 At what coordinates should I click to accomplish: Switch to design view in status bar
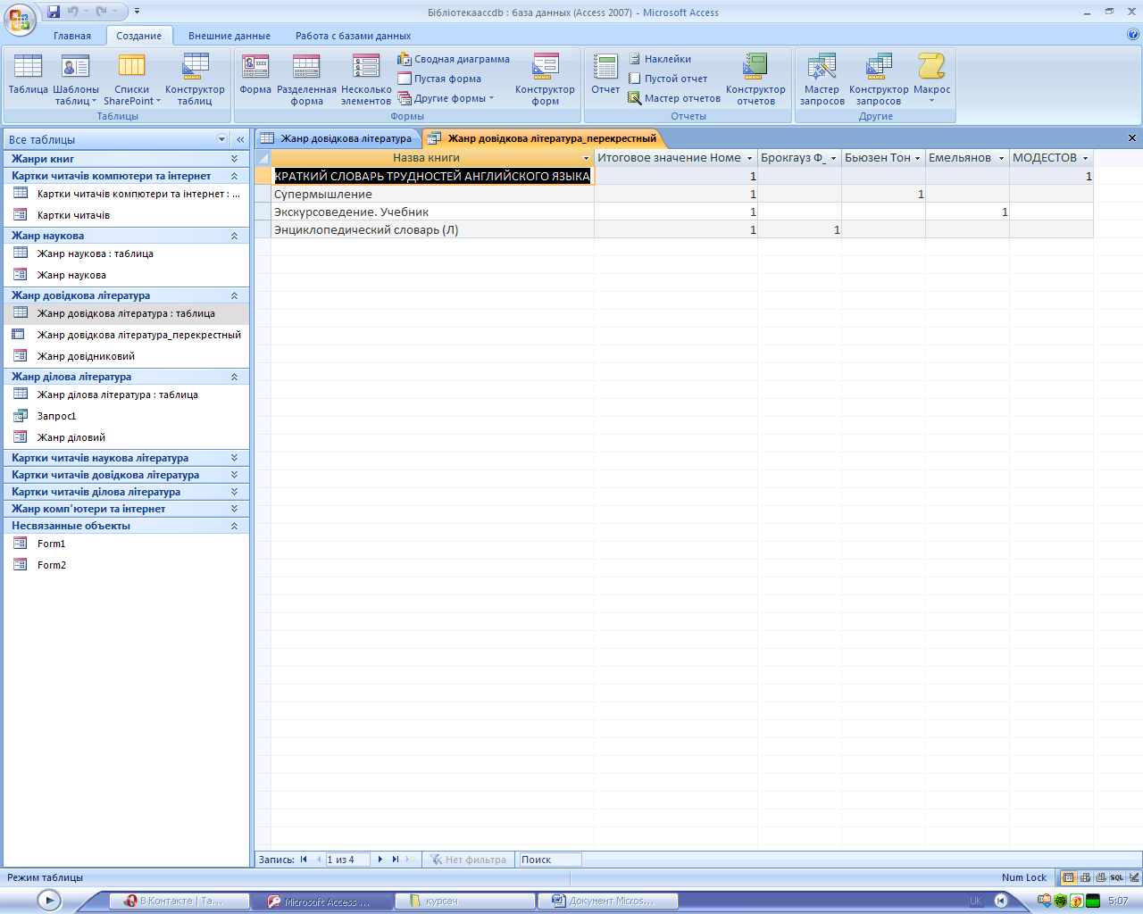pos(1133,877)
